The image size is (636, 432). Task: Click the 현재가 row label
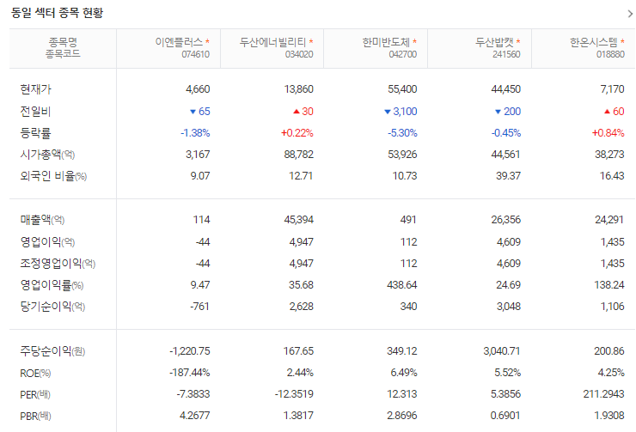[36, 89]
